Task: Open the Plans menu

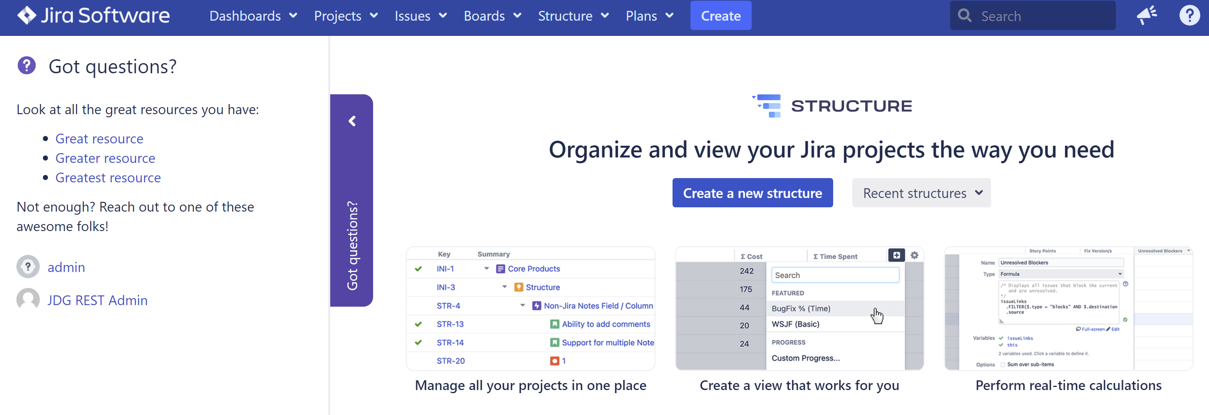Action: coord(649,16)
